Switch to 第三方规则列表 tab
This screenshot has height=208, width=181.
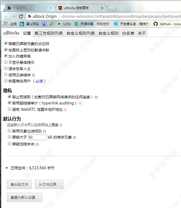click(x=49, y=33)
